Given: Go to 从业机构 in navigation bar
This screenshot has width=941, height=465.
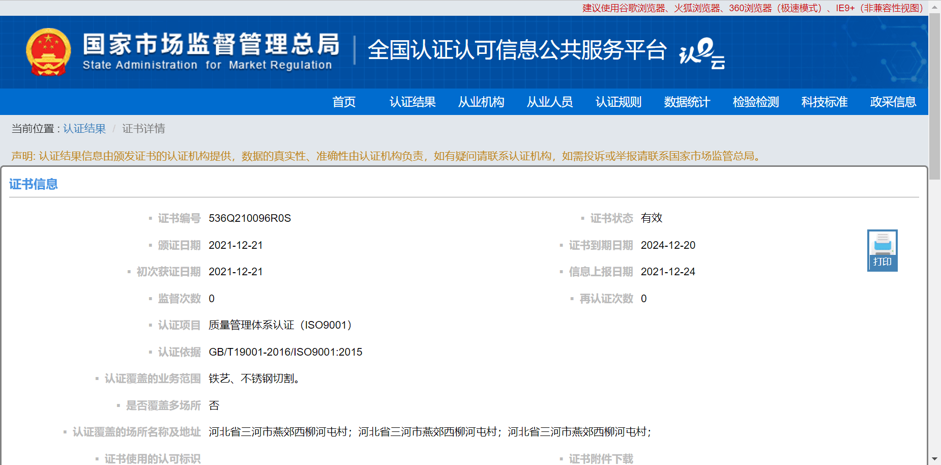Looking at the screenshot, I should (481, 102).
